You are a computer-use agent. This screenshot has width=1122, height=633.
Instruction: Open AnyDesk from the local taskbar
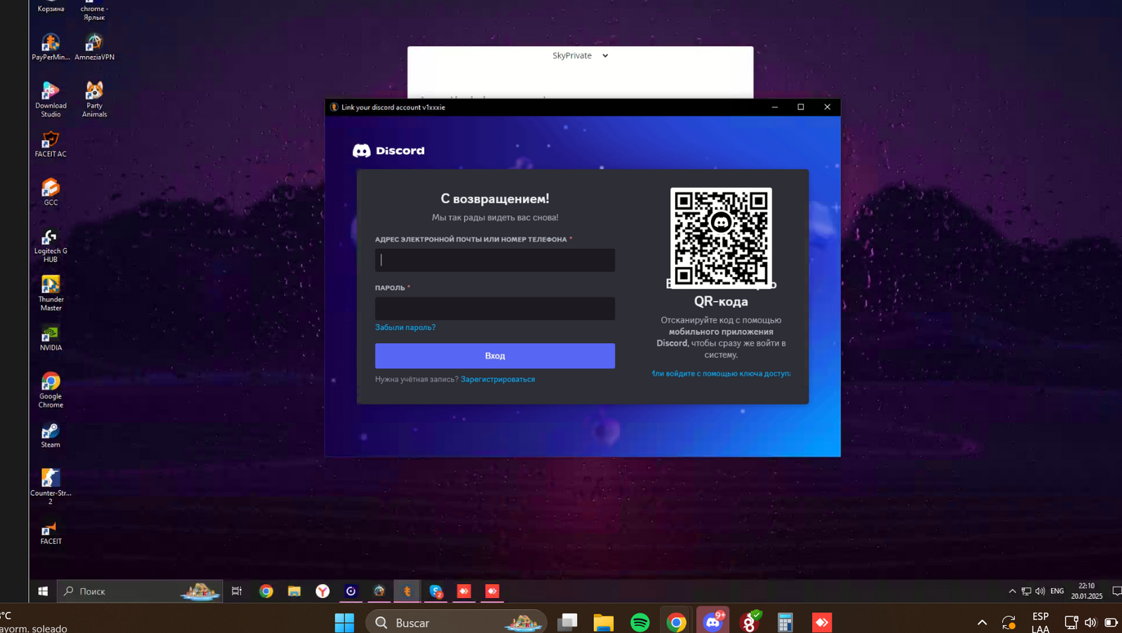point(822,622)
